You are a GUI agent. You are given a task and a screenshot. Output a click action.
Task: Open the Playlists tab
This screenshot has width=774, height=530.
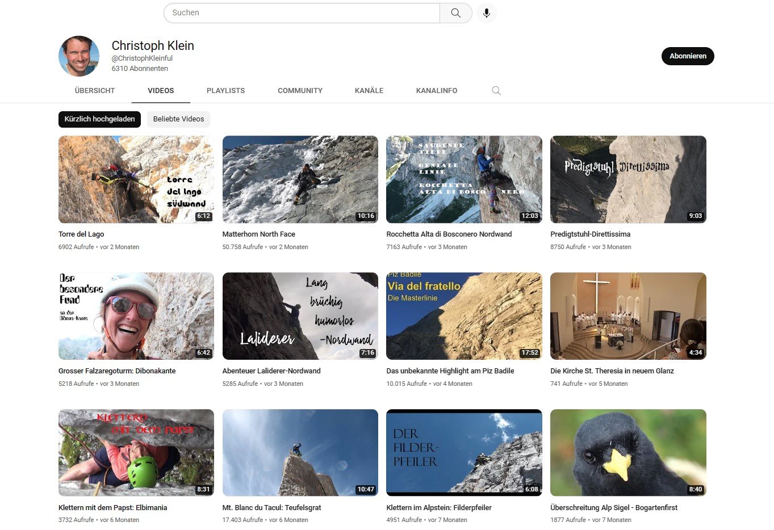click(225, 91)
